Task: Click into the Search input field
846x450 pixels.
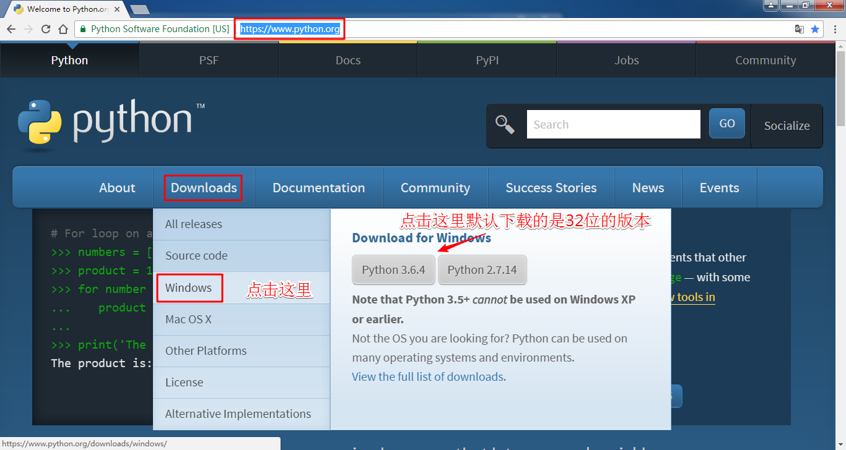Action: 613,124
